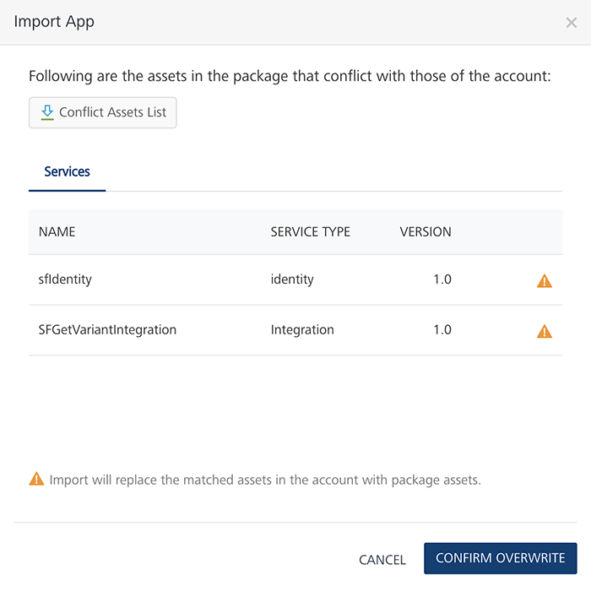Switch to the Services tab
This screenshot has width=591, height=597.
click(x=67, y=171)
